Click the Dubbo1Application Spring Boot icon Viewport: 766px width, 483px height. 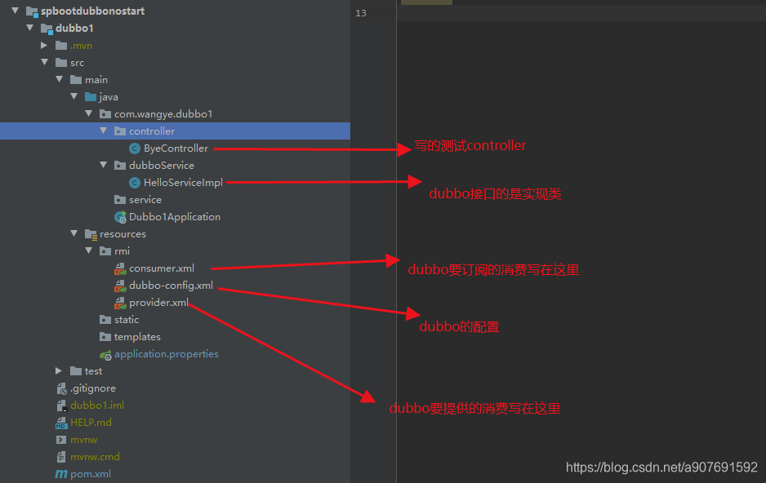tap(120, 217)
